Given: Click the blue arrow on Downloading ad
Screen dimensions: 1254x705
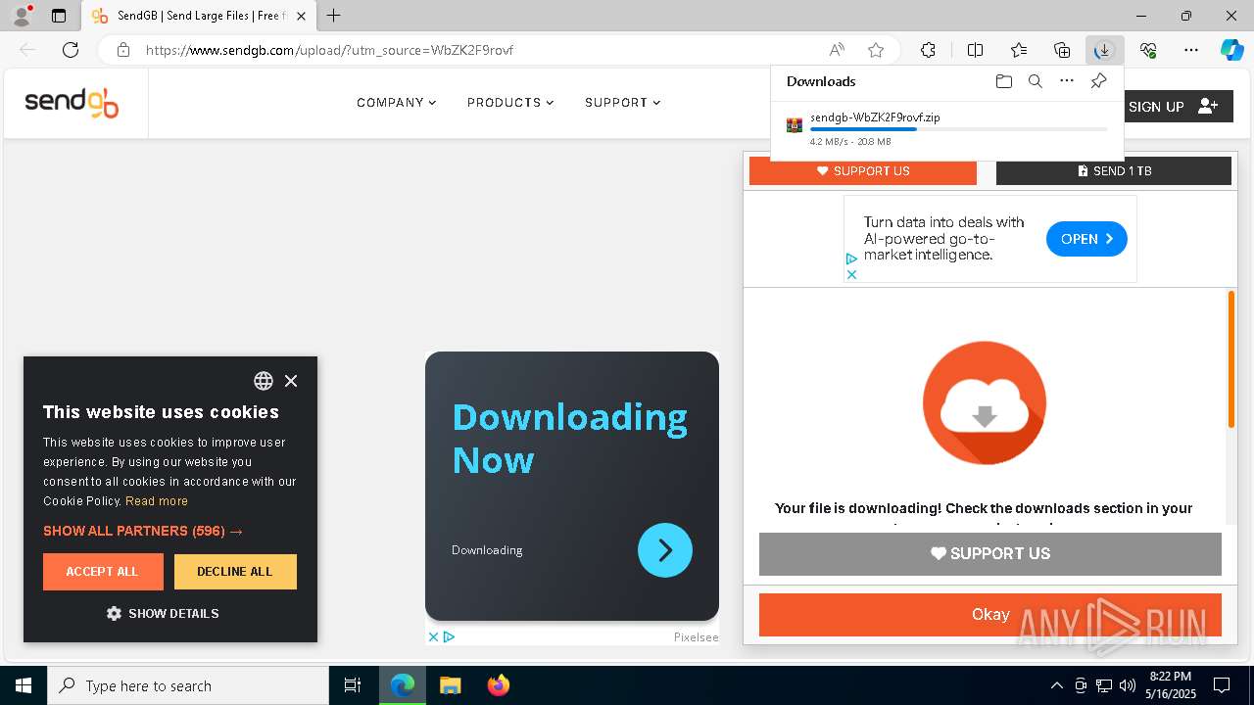Looking at the screenshot, I should click(665, 550).
